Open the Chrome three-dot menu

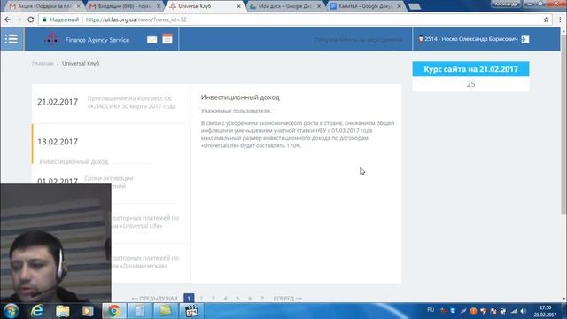[560, 19]
